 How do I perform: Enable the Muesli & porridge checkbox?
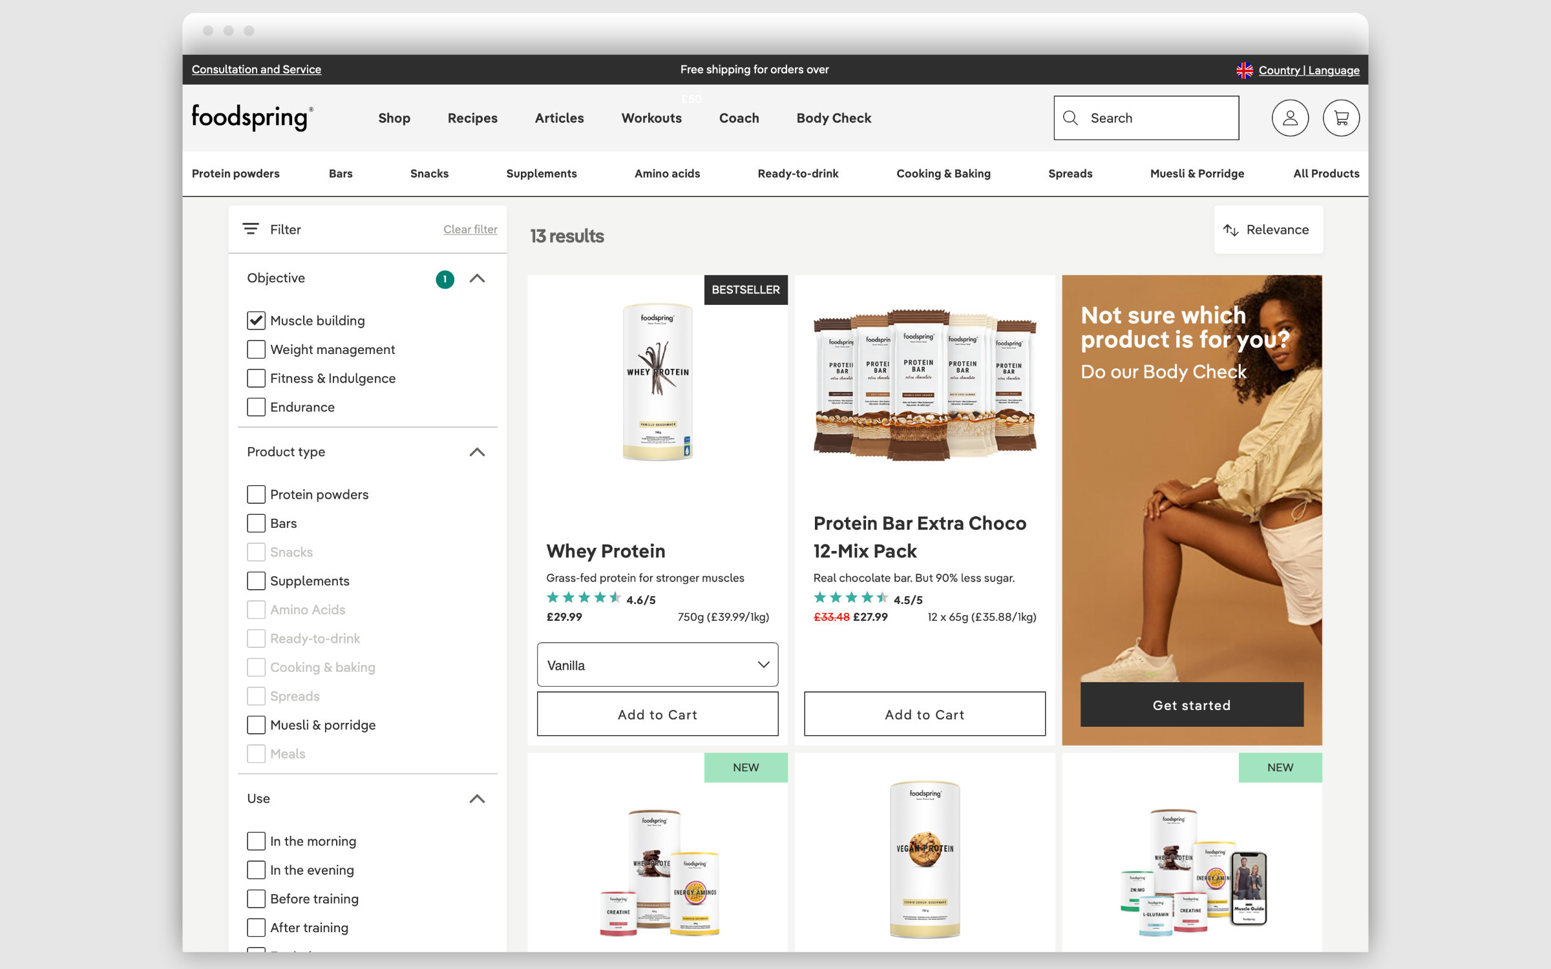tap(255, 725)
